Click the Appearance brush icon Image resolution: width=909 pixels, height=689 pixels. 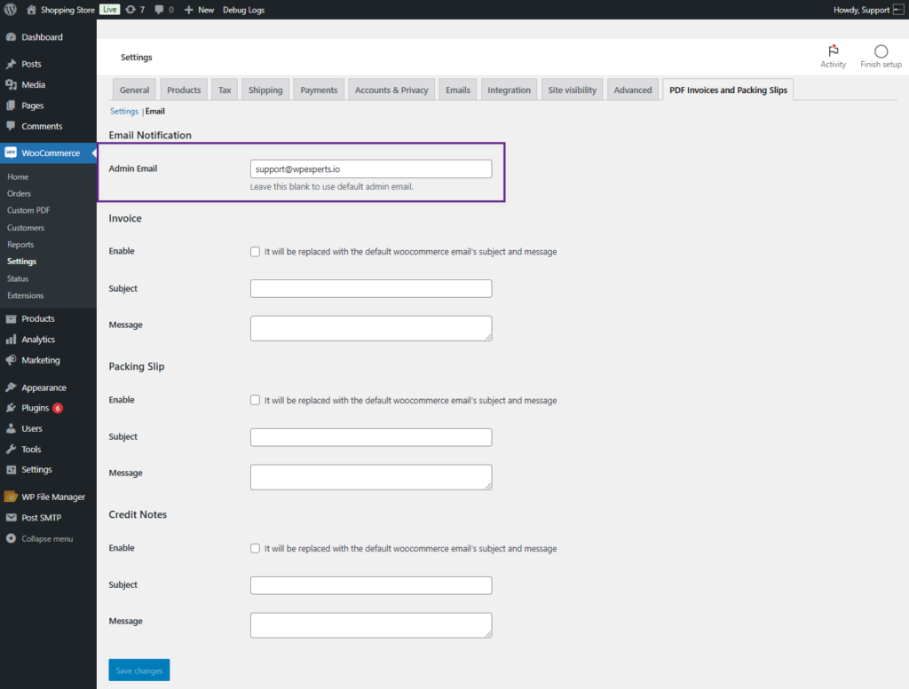point(11,388)
